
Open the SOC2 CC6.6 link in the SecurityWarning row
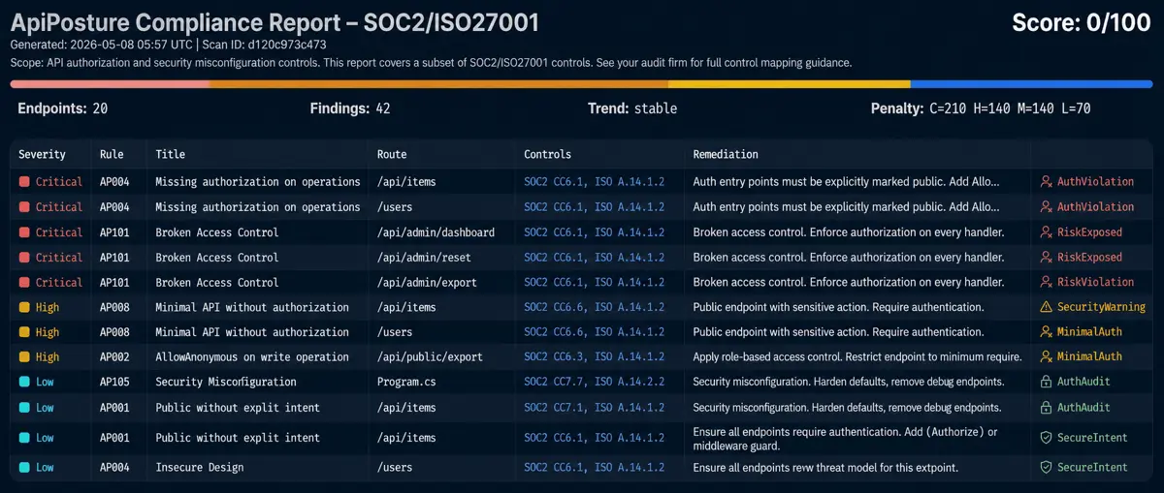pos(594,307)
